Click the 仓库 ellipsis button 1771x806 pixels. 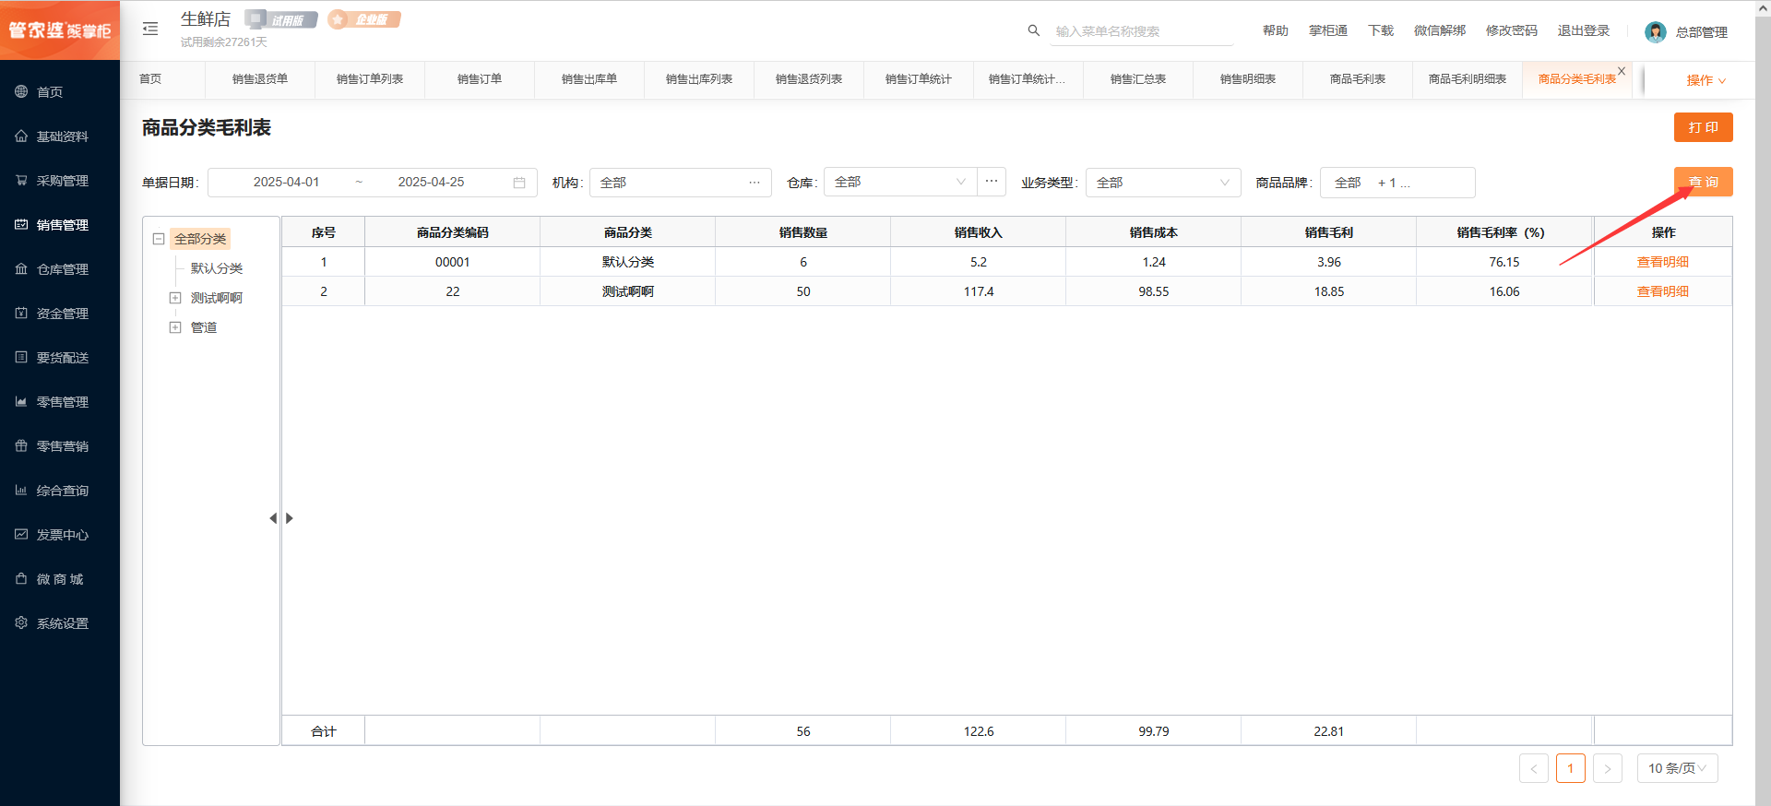[x=992, y=182]
